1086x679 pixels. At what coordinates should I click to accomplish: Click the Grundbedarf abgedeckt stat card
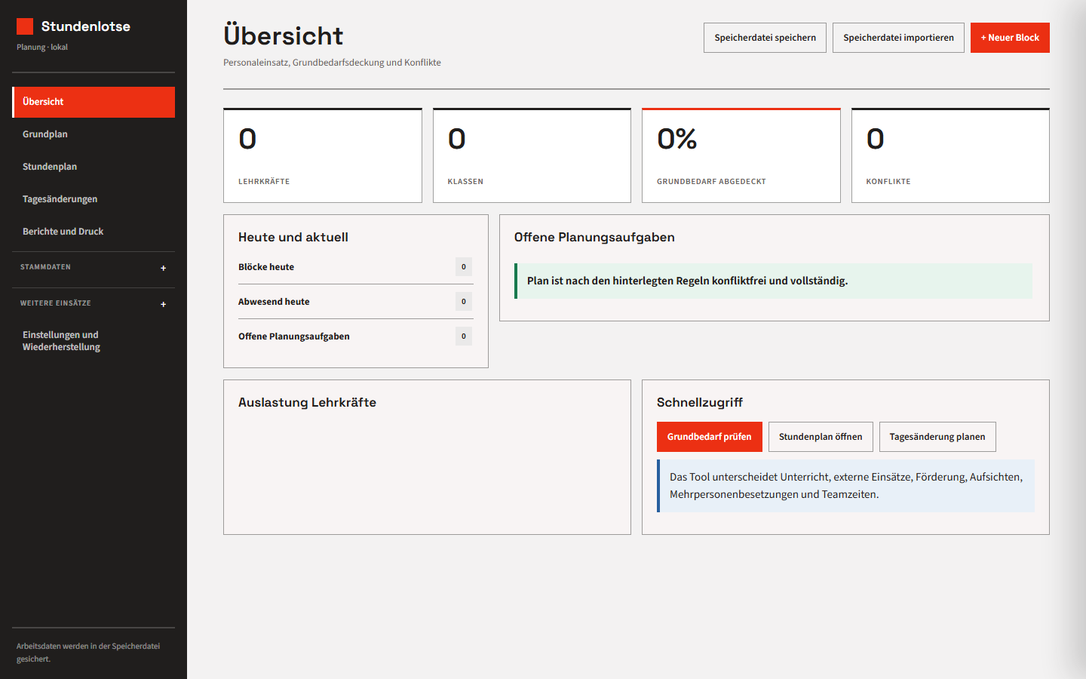pos(741,155)
